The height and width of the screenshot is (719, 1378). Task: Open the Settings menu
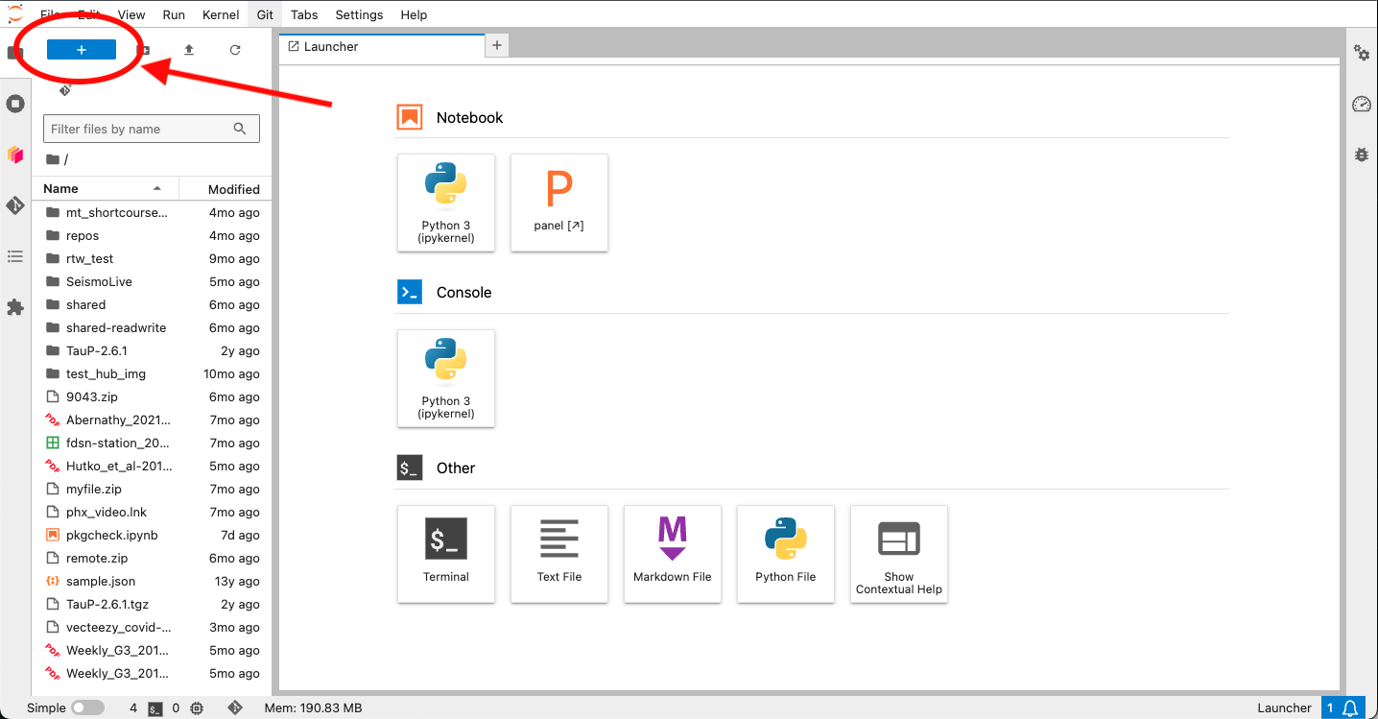tap(359, 14)
